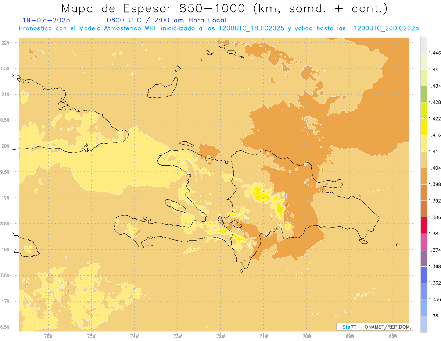
Task: Click the colorbar value '1.398'
Action: (x=435, y=184)
